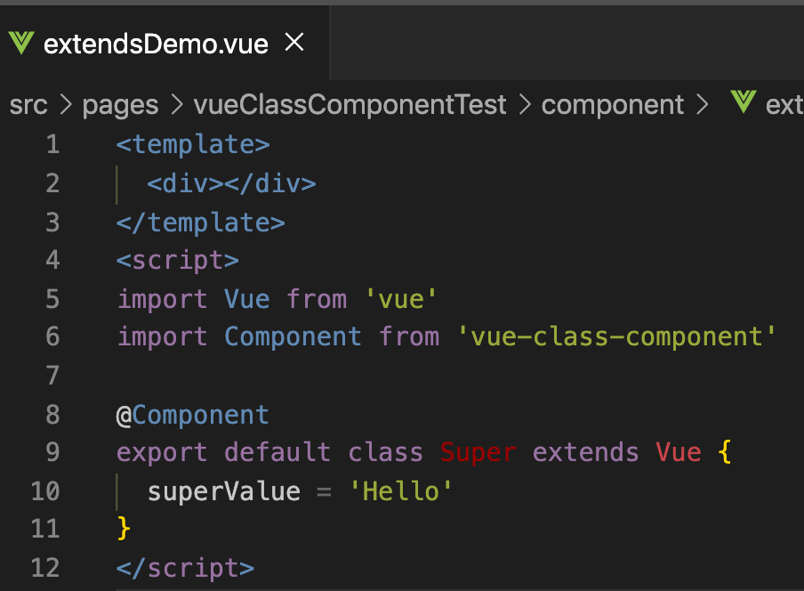Viewport: 804px width, 591px height.
Task: Click the Vue logo icon in the extendsDemo.vue tab
Action: pos(21,43)
